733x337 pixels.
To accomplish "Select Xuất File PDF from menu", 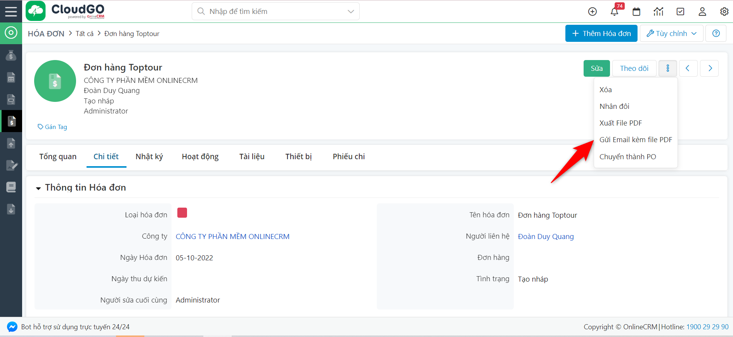I will tap(620, 123).
